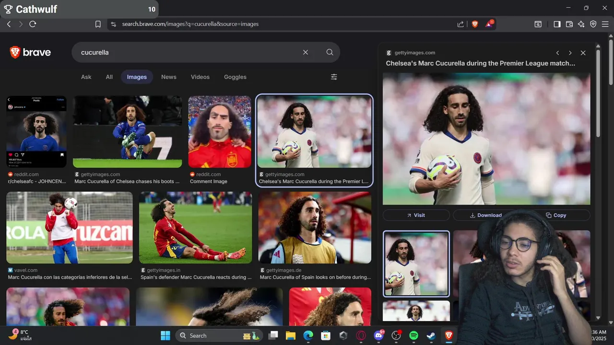Open the Brave hamburger main menu

click(605, 24)
